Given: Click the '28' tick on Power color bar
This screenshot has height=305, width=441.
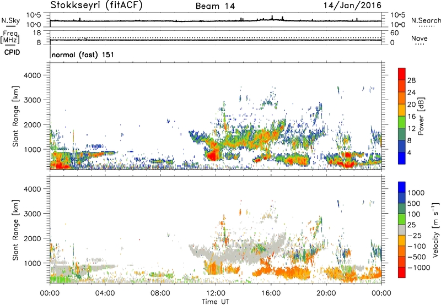Looking at the screenshot, I should (x=411, y=80).
